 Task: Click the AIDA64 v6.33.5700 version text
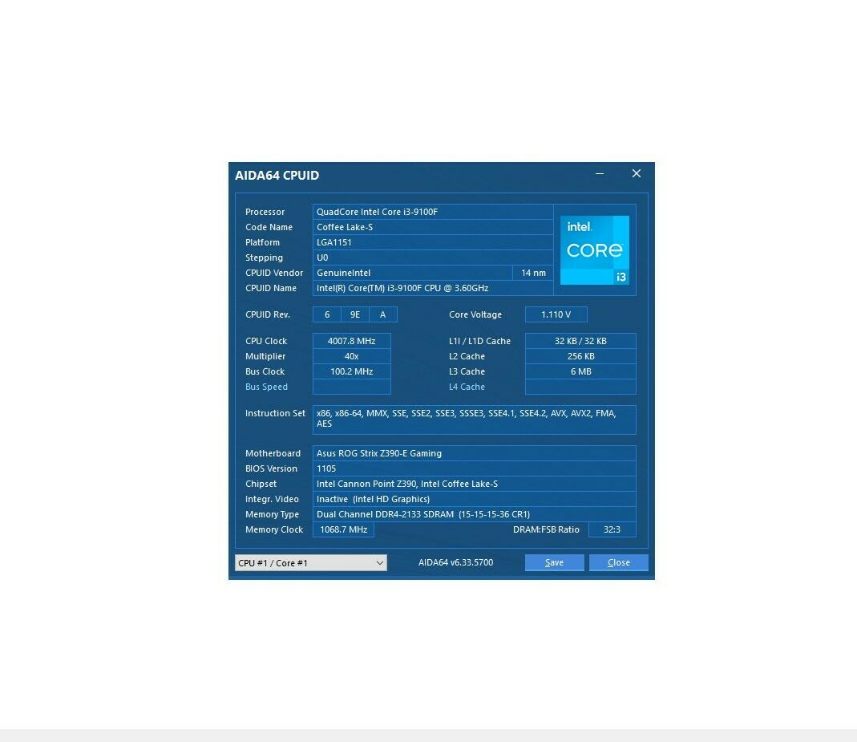[456, 562]
